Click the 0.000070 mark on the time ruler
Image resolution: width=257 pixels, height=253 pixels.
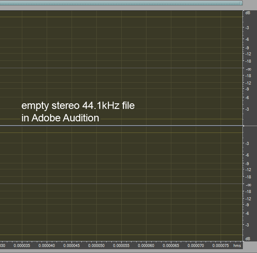click(195, 246)
